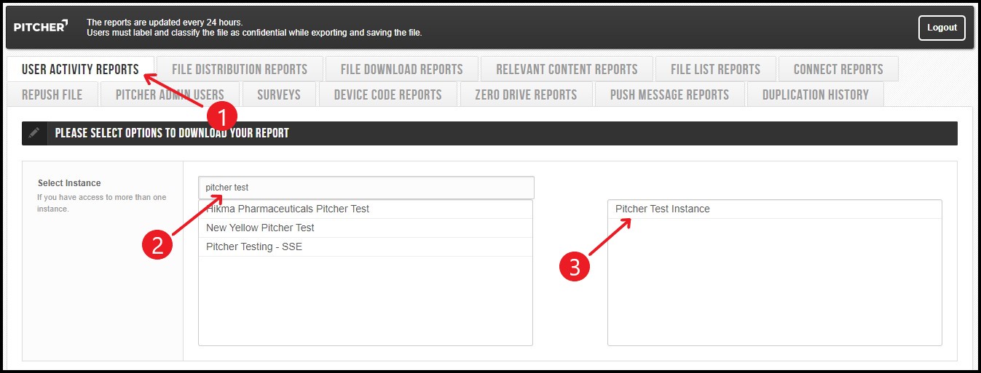Image resolution: width=981 pixels, height=373 pixels.
Task: Click the instance search field
Action: 366,188
